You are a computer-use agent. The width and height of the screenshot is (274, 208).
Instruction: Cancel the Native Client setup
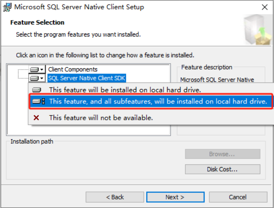tap(238, 197)
